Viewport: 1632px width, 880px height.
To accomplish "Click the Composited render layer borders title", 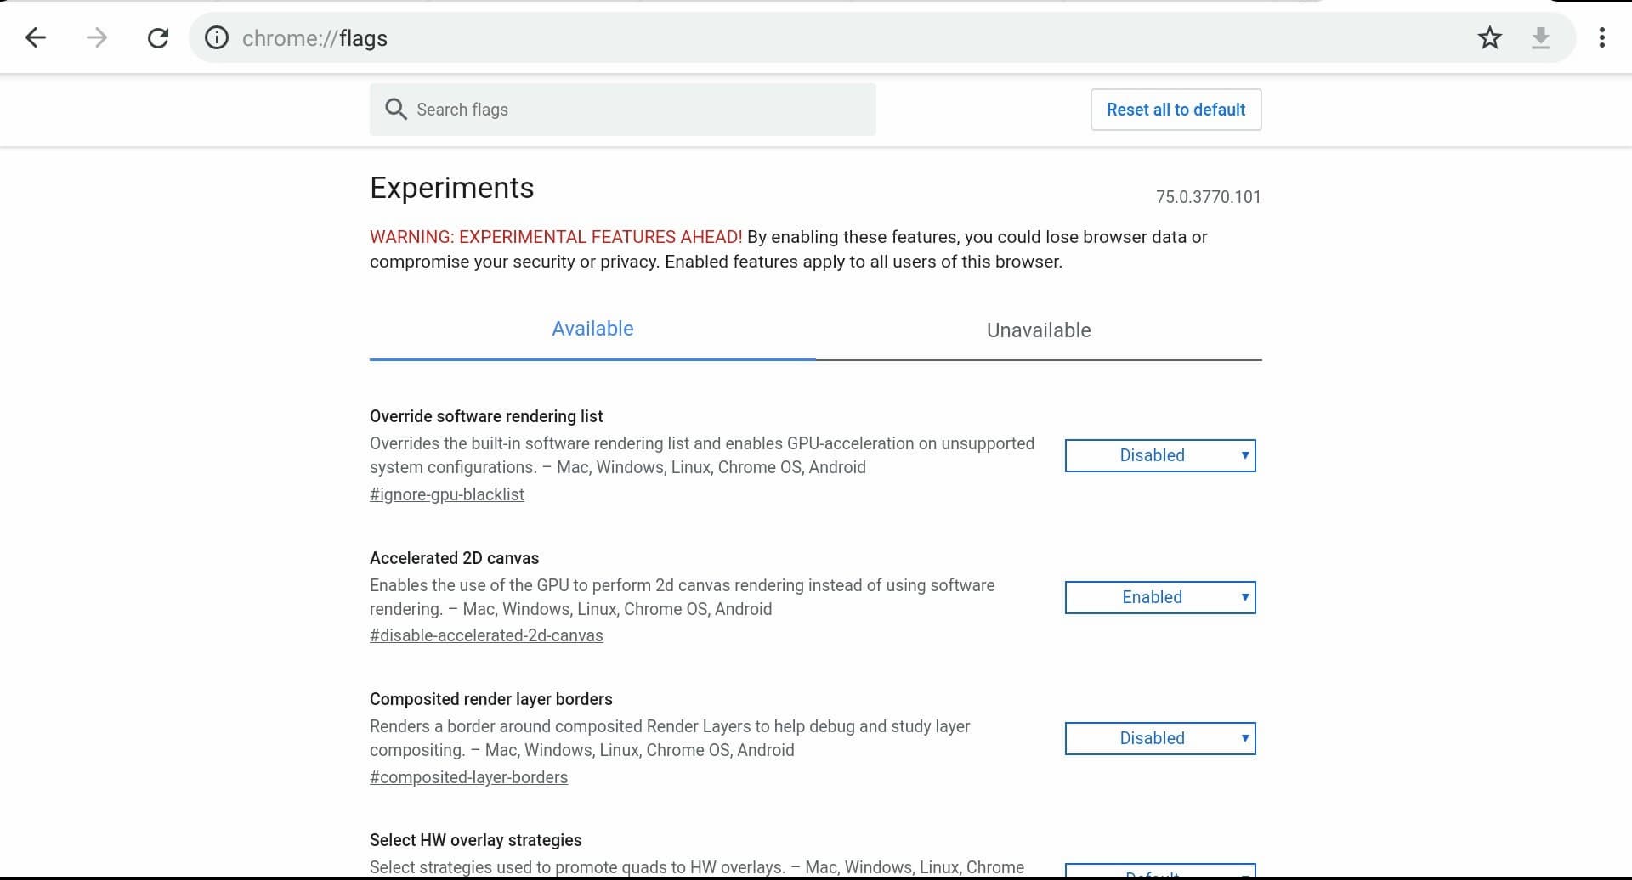I will coord(490,699).
